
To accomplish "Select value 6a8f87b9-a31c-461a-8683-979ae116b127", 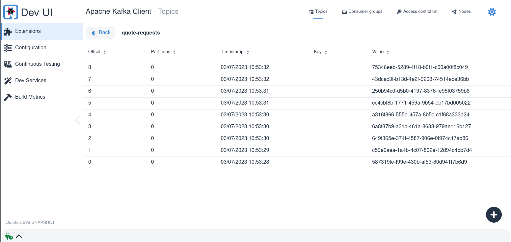I will pyautogui.click(x=421, y=127).
